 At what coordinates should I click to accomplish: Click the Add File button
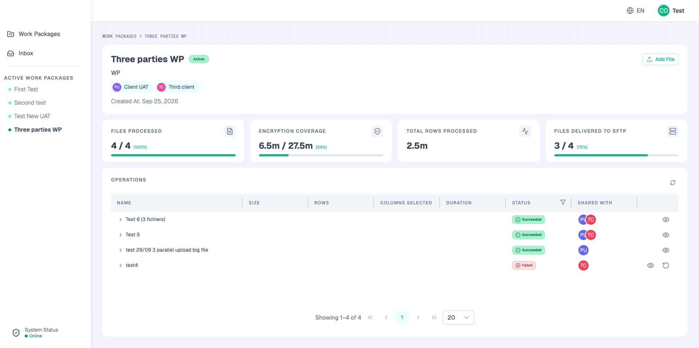[x=660, y=59]
